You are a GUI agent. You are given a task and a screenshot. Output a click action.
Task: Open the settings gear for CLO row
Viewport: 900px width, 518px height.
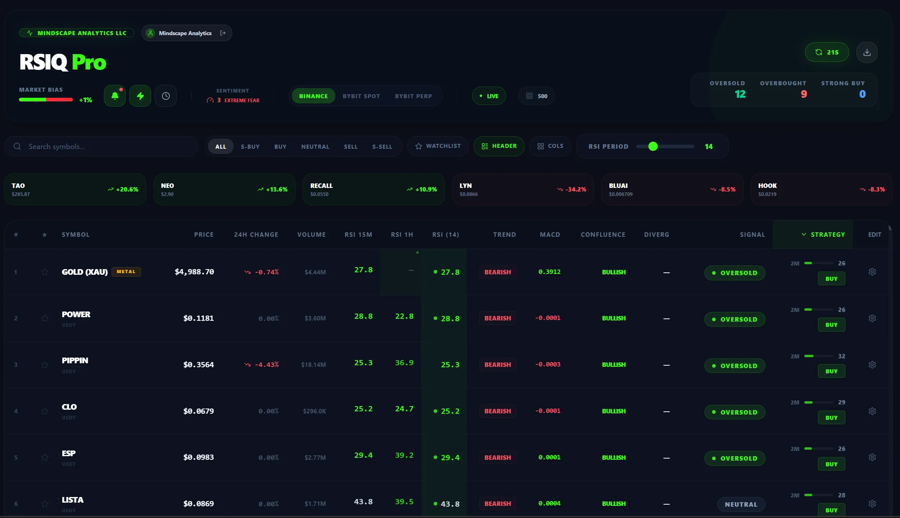(x=872, y=411)
